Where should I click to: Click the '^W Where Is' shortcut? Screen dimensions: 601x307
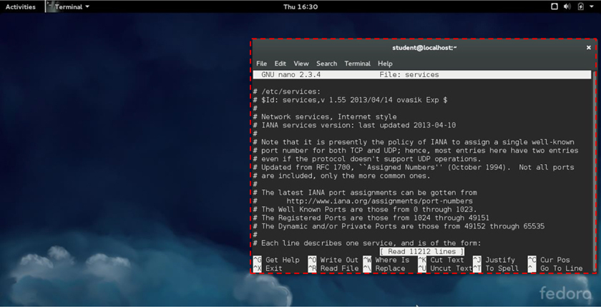tap(386, 260)
